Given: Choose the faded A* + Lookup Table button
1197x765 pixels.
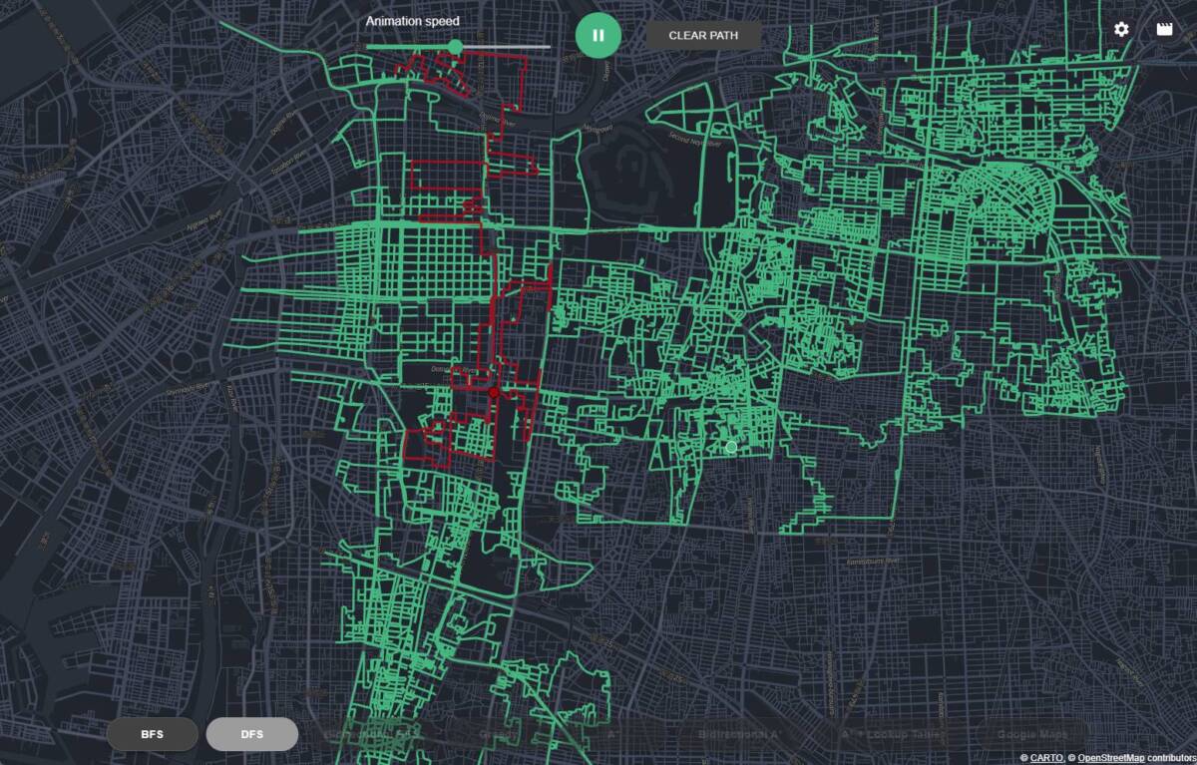Looking at the screenshot, I should click(x=891, y=734).
